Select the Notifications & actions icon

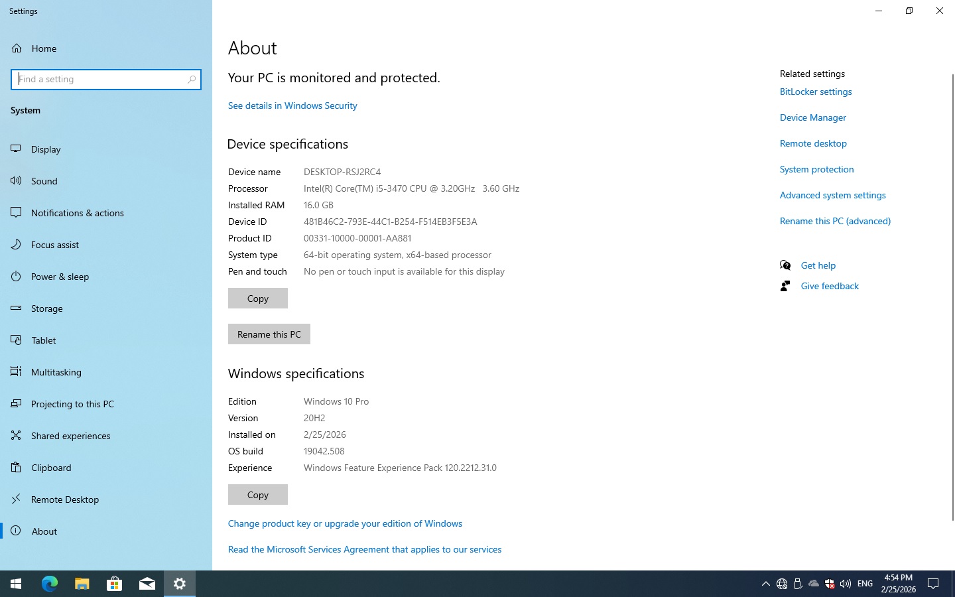pos(16,212)
